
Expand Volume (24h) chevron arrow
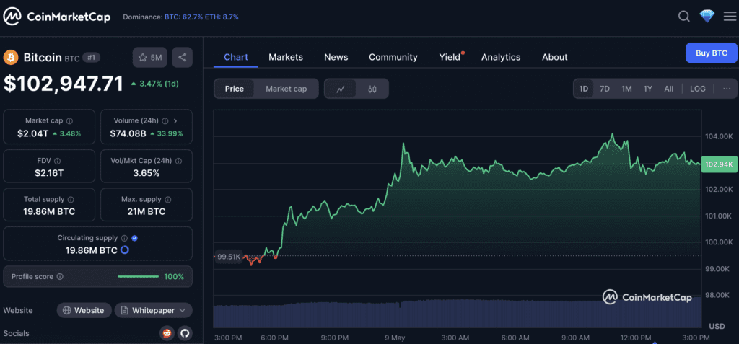coord(175,120)
